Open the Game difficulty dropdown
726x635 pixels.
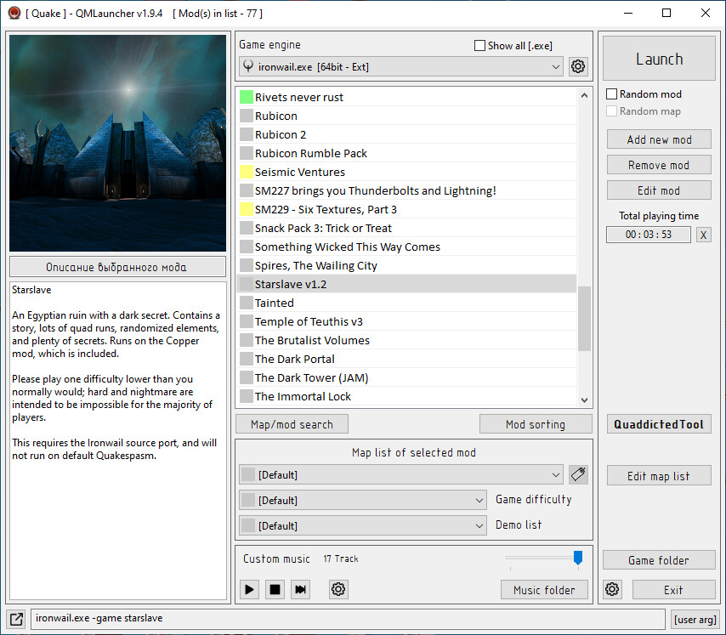click(479, 500)
